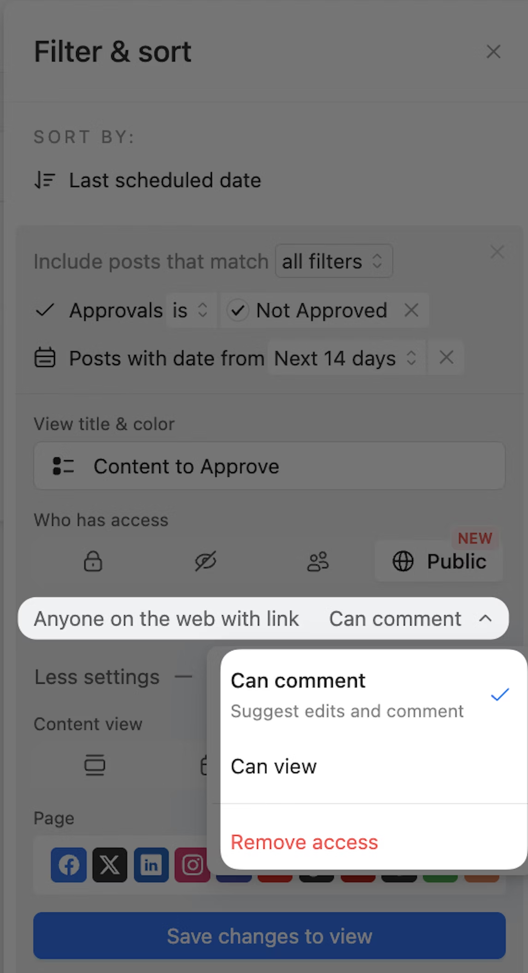Choose the team members access icon
Viewport: 528px width, 973px height.
(318, 561)
